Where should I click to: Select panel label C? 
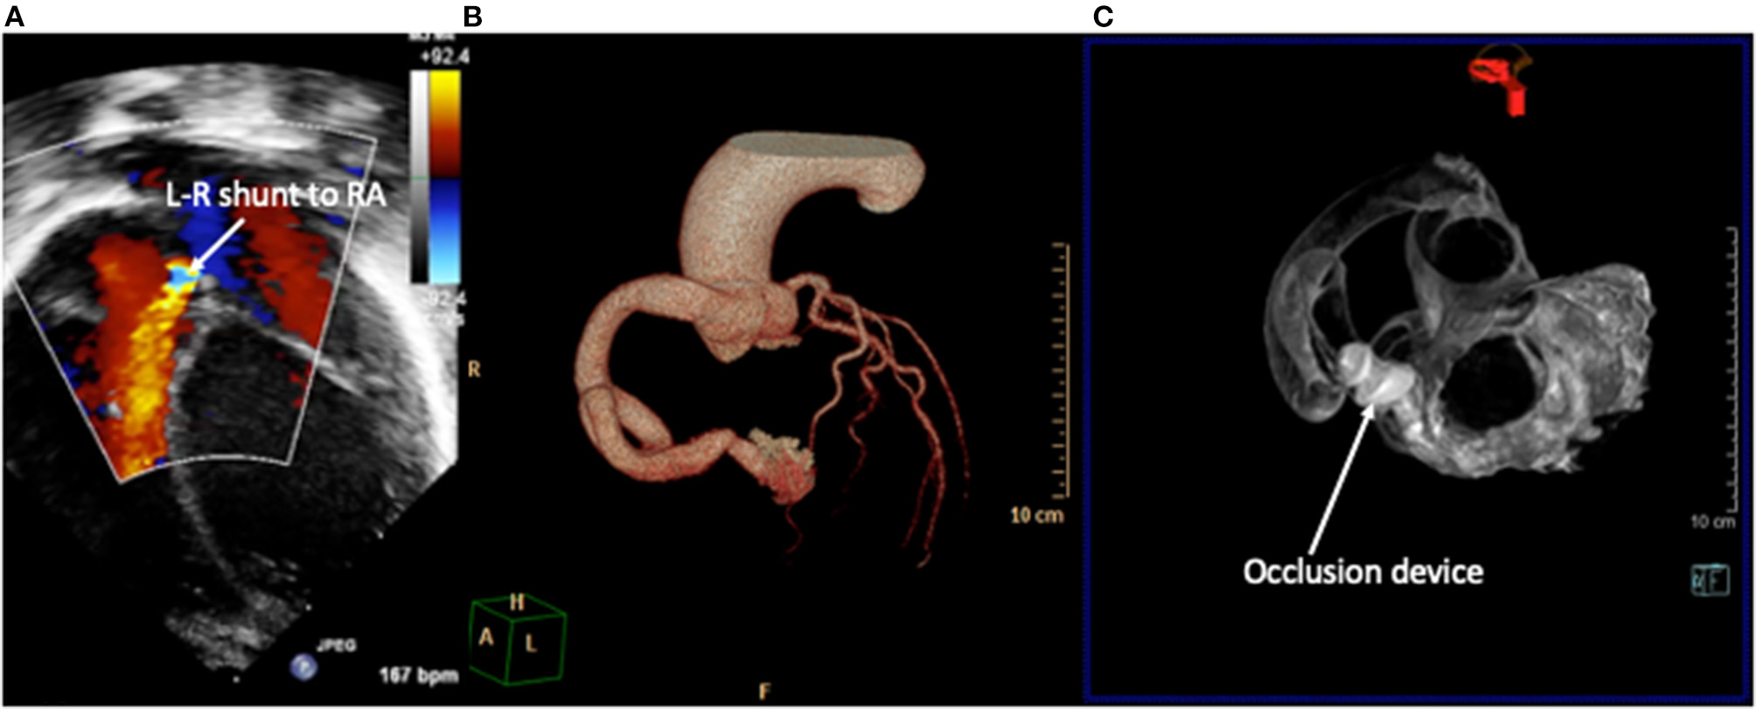tap(1103, 17)
